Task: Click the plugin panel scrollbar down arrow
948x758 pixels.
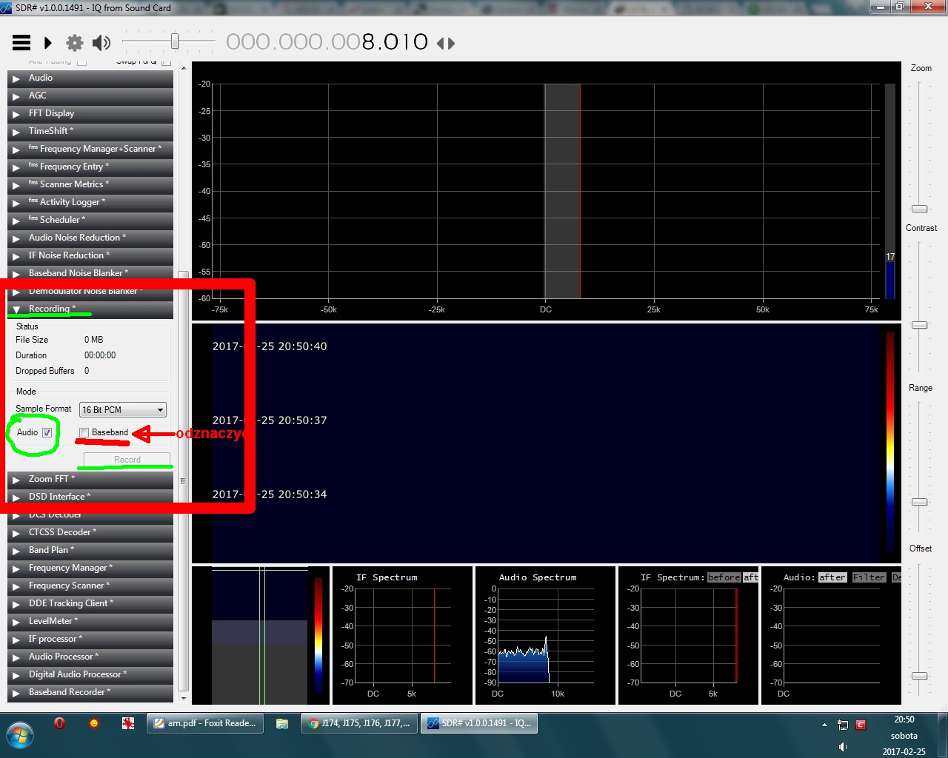Action: tap(184, 698)
